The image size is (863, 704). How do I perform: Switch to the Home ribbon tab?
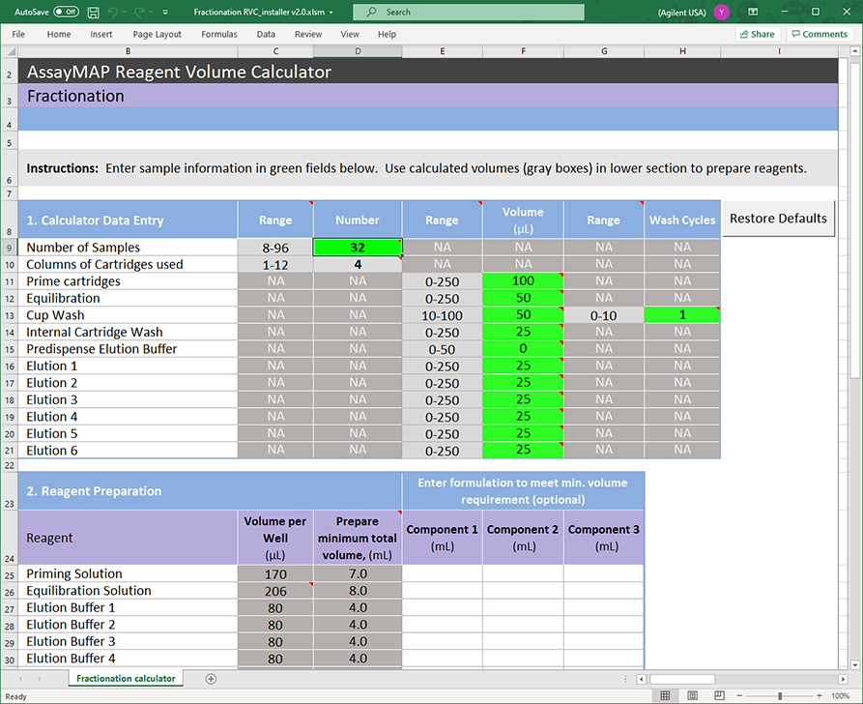coord(59,34)
